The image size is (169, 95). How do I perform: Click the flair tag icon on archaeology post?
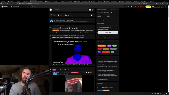tap(85, 65)
